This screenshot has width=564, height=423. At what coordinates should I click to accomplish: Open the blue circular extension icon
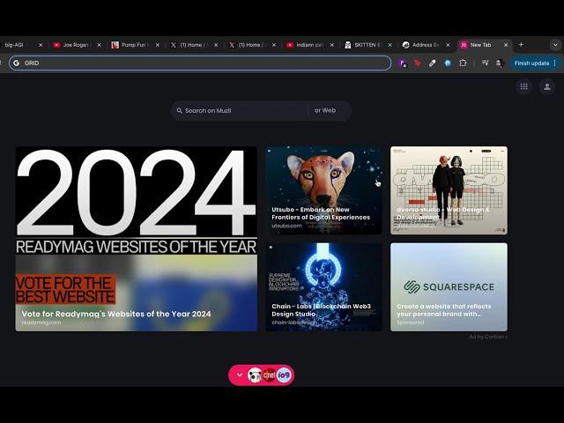pos(448,63)
